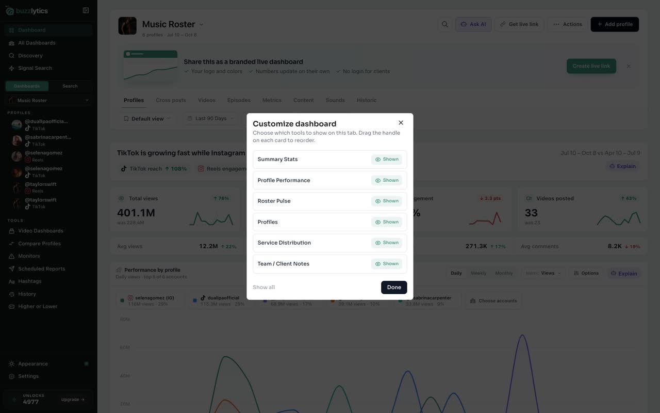
Task: Open the Actions menu
Action: point(567,24)
